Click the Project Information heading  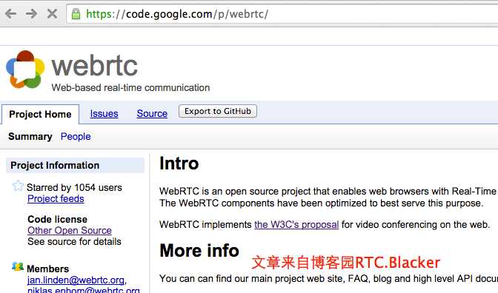pos(55,166)
